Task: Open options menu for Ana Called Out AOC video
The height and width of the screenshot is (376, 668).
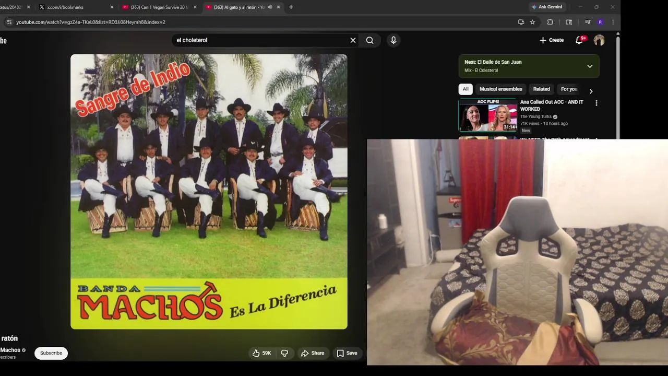Action: pyautogui.click(x=596, y=103)
